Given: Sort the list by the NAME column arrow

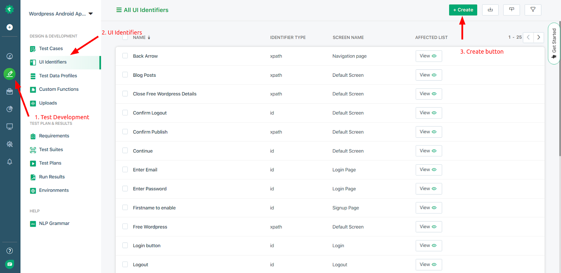Looking at the screenshot, I should coord(149,37).
